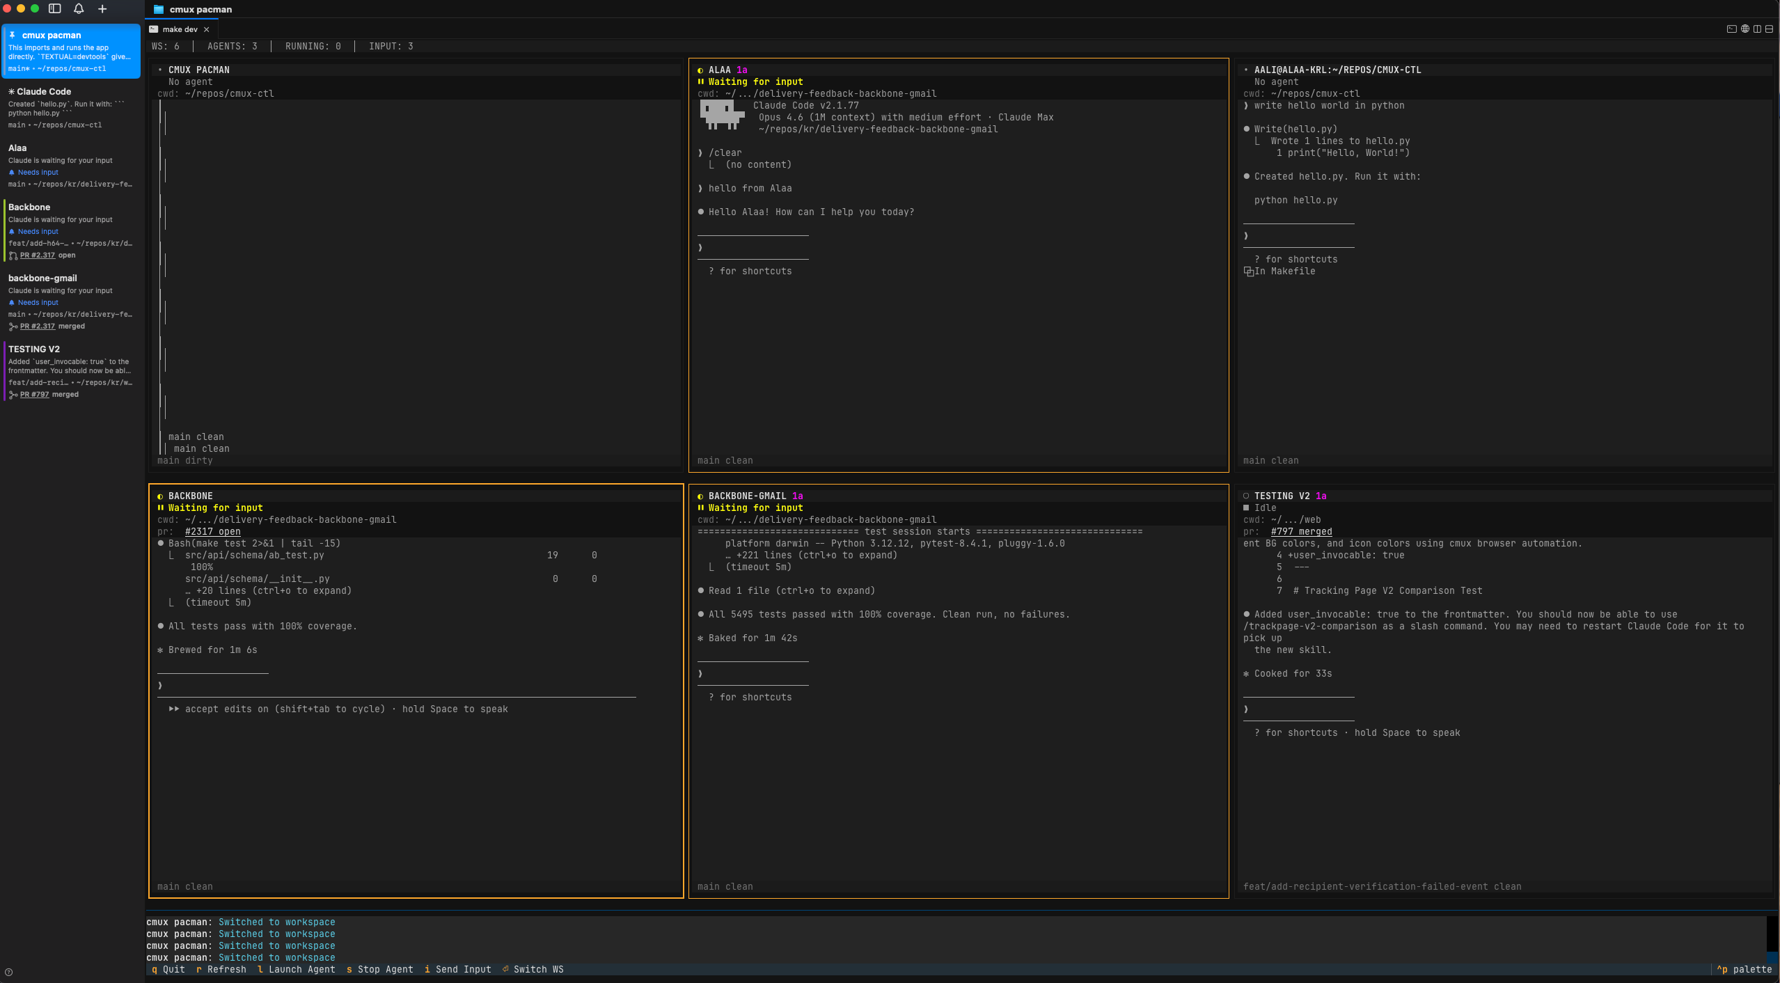Click the bell icon under Backbone workspace

point(12,231)
